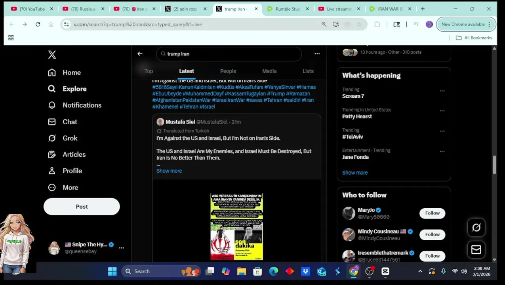Open profile avatar in Chrome toolbar

429,25
